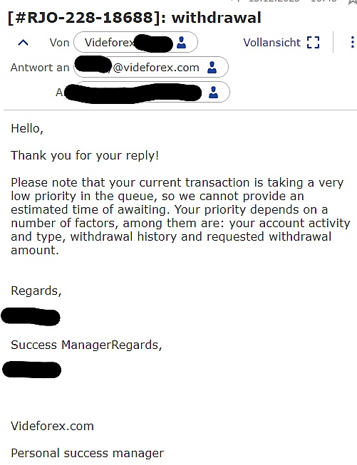
Task: Open the three-dot more options menu
Action: click(352, 42)
